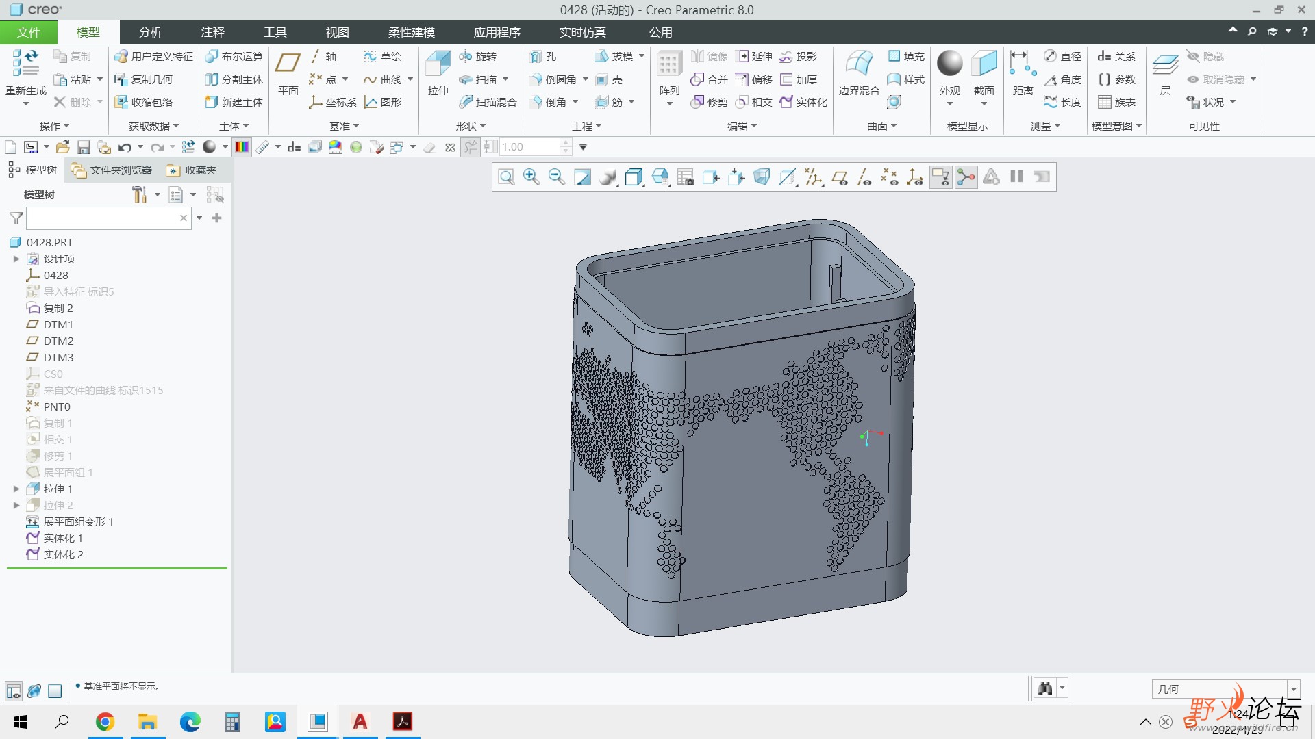Switch to the 分析 ribbon tab
This screenshot has height=739, width=1315.
point(151,32)
